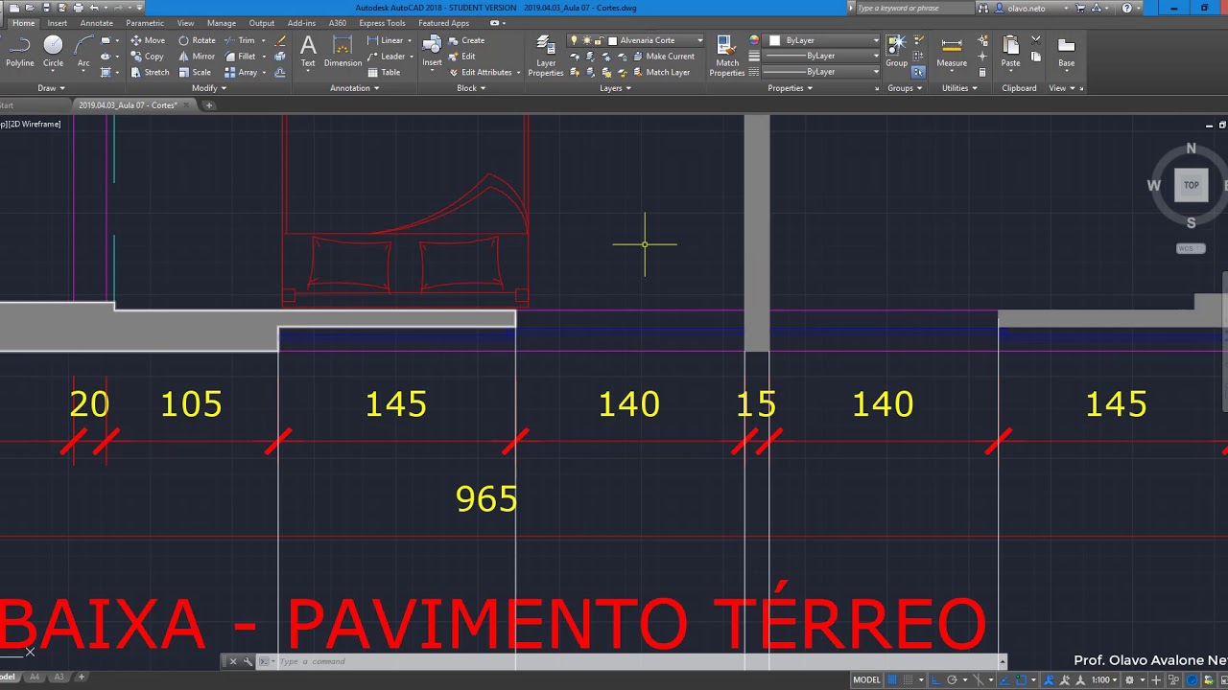Click Match Layer button
Screen dimensions: 1228x690
660,72
